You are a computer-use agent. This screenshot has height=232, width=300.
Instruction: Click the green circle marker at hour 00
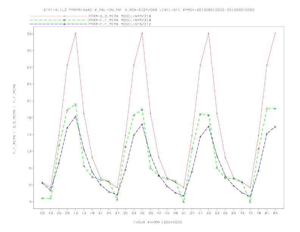click(42, 198)
